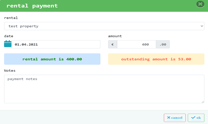Click the .00 decimal suffix box

[x=163, y=44]
